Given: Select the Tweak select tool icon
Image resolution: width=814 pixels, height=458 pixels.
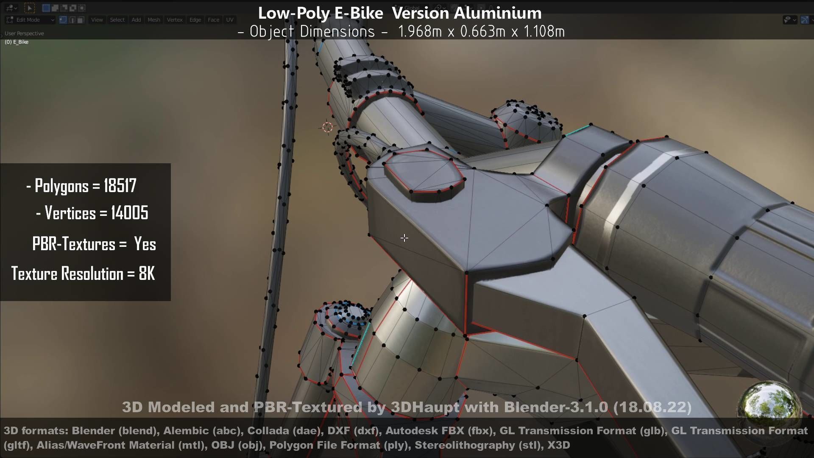Looking at the screenshot, I should [30, 8].
